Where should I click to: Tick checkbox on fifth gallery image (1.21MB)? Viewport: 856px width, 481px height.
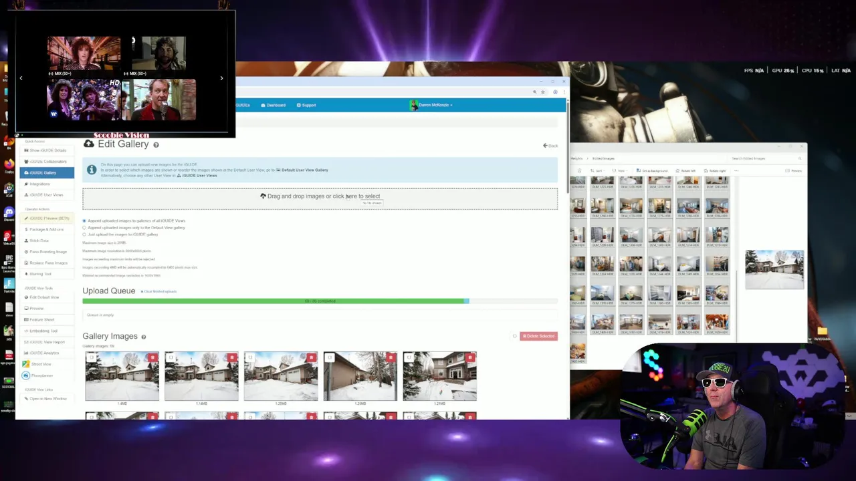409,358
